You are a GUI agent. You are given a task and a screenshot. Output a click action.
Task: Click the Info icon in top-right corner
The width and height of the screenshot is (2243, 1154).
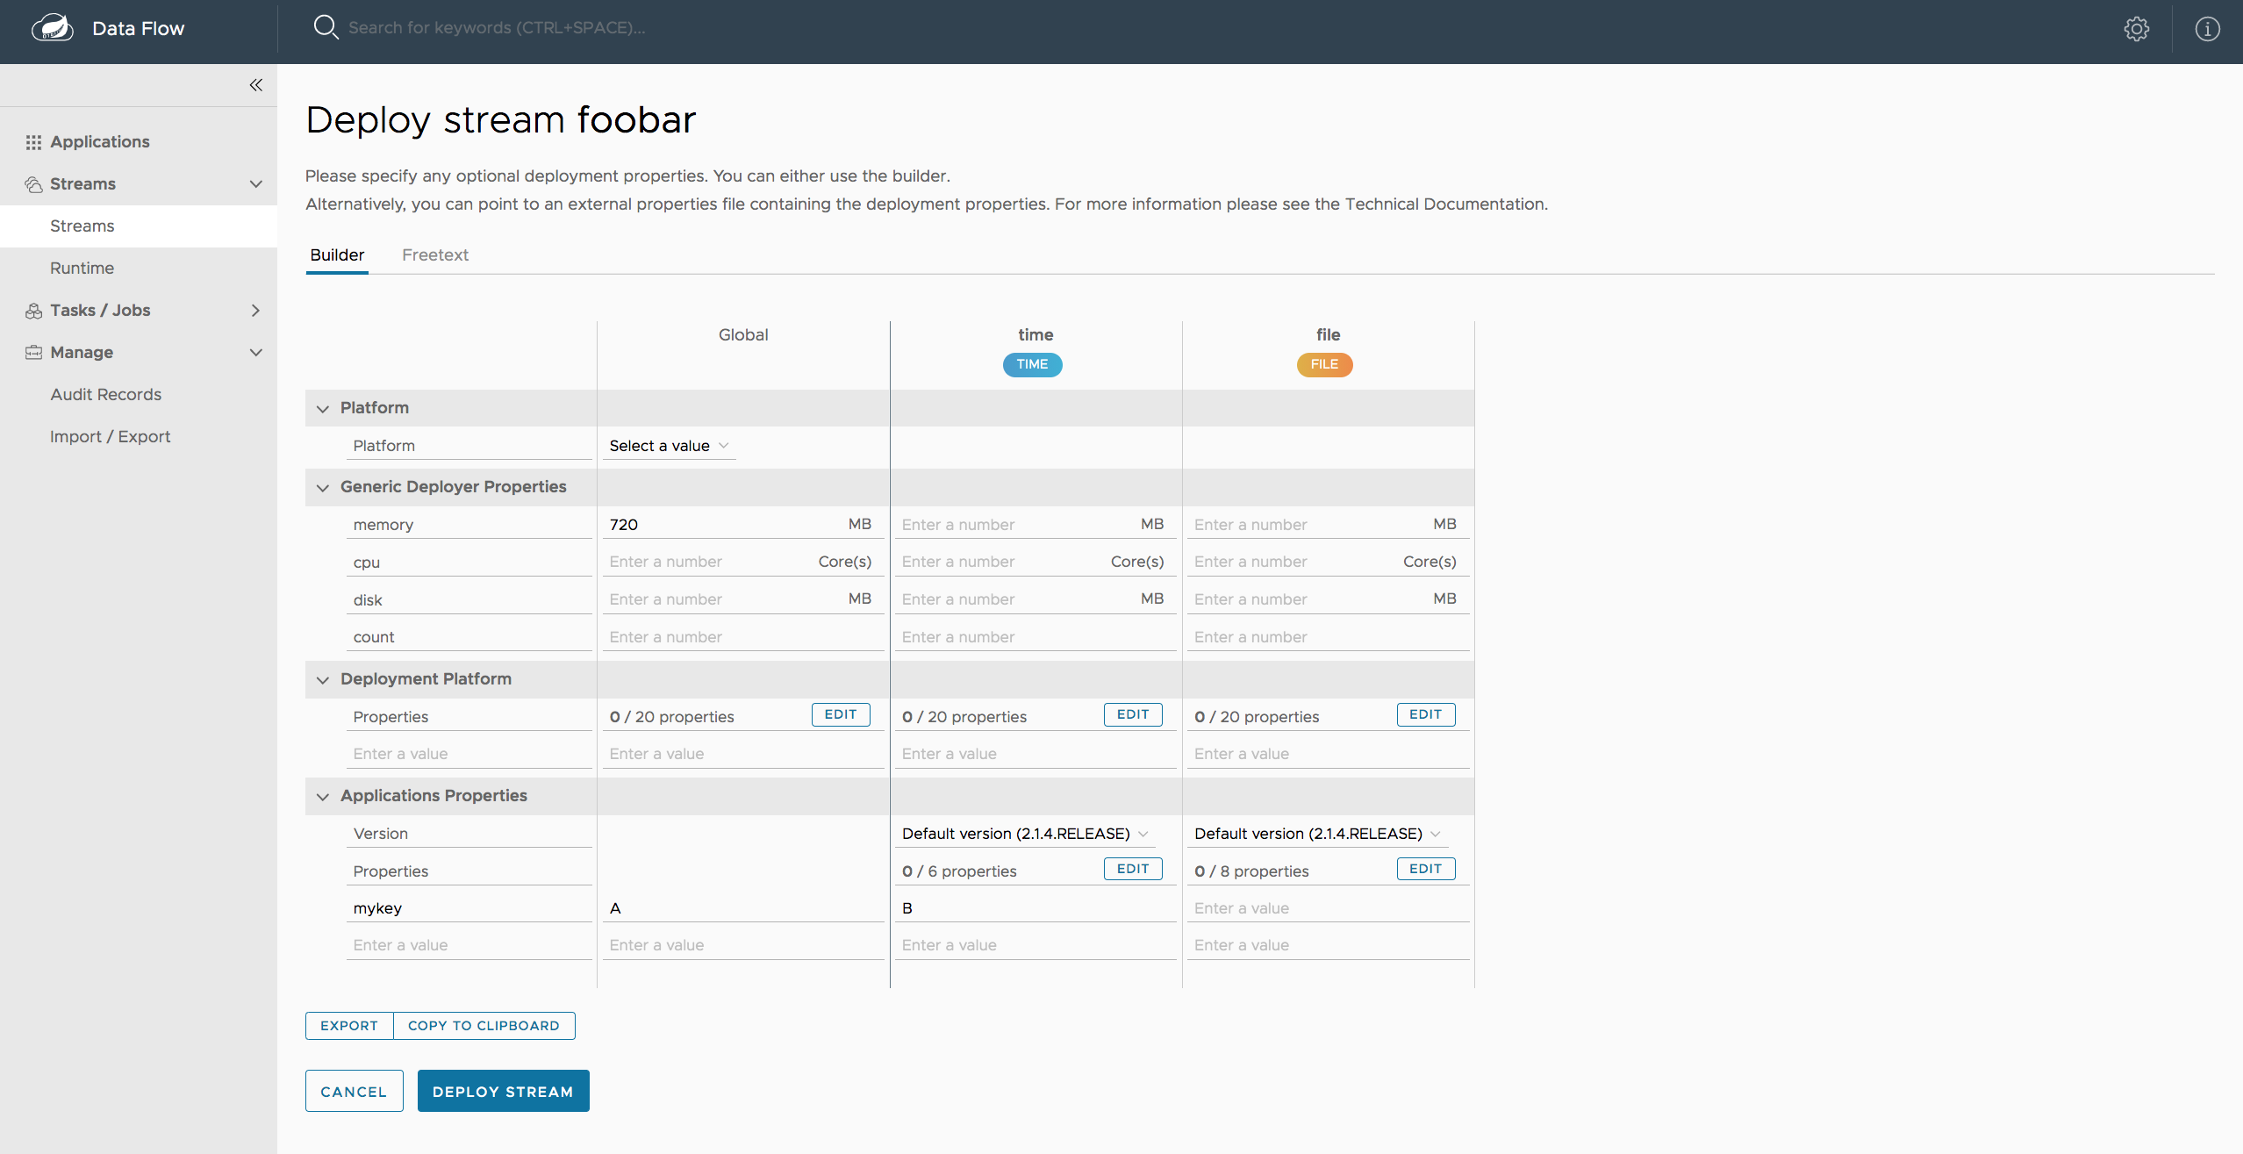coord(2208,28)
